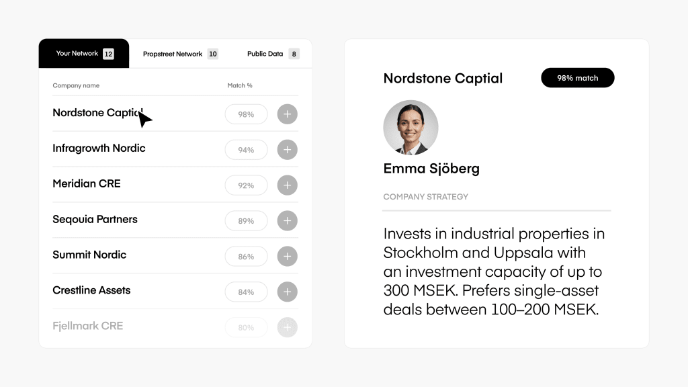Click the Crestline Assets company name
The image size is (688, 387).
[x=91, y=290]
